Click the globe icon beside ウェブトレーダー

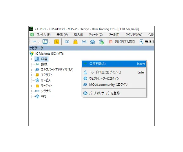click(85, 78)
